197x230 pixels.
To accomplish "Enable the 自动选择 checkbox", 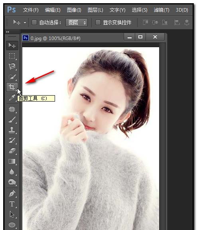I will click(x=34, y=22).
